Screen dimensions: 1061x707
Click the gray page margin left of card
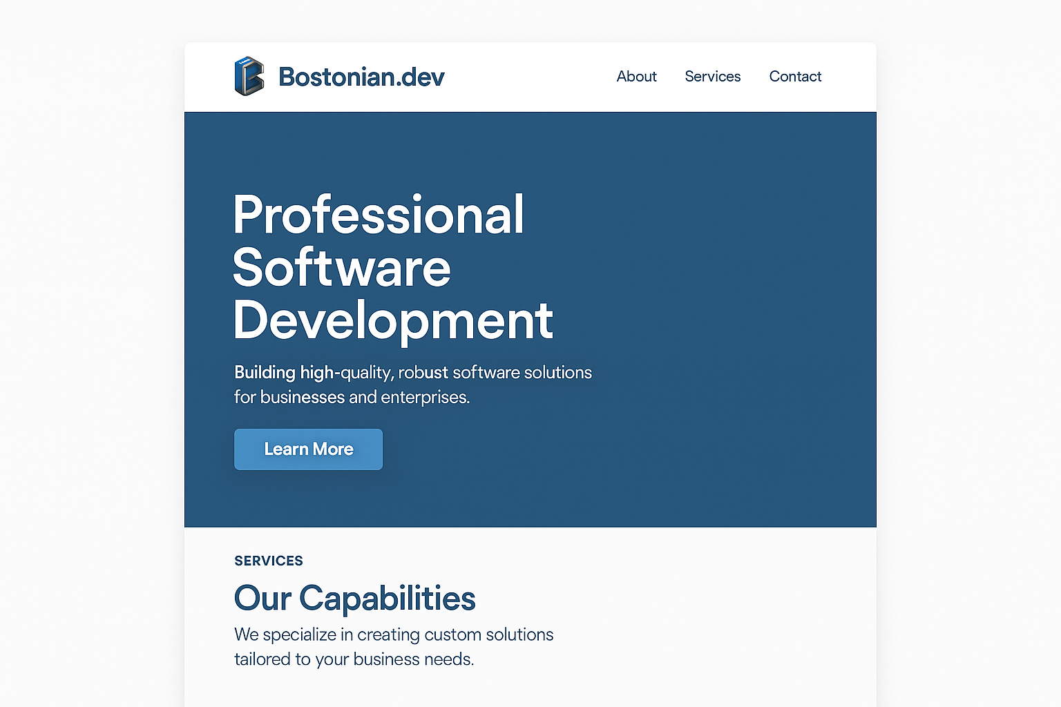[90, 345]
